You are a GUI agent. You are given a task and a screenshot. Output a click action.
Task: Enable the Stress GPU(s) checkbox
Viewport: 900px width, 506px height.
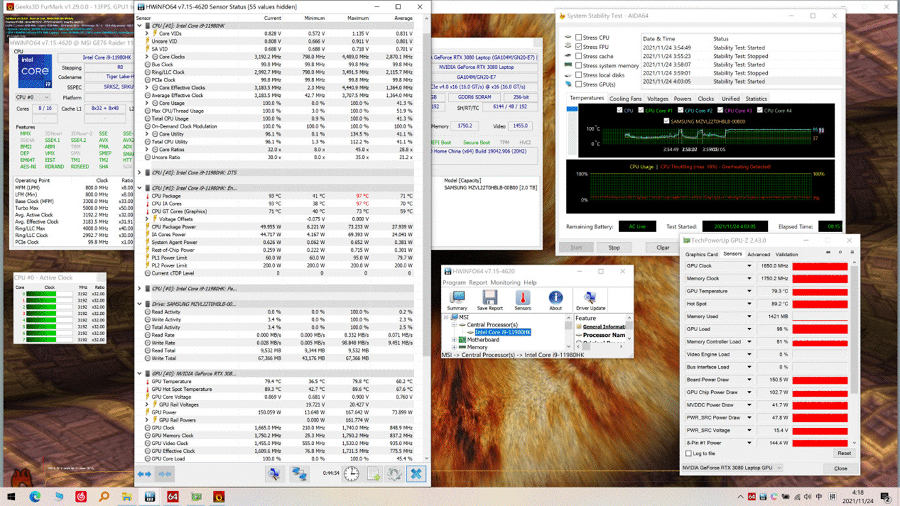578,84
